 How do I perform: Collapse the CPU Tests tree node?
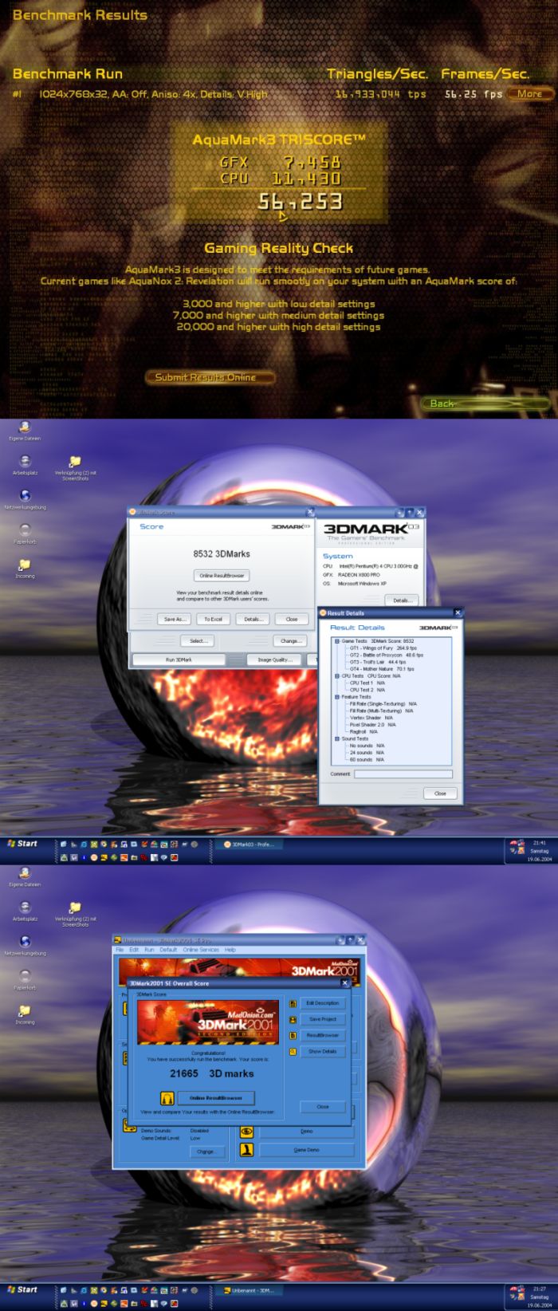coord(337,676)
